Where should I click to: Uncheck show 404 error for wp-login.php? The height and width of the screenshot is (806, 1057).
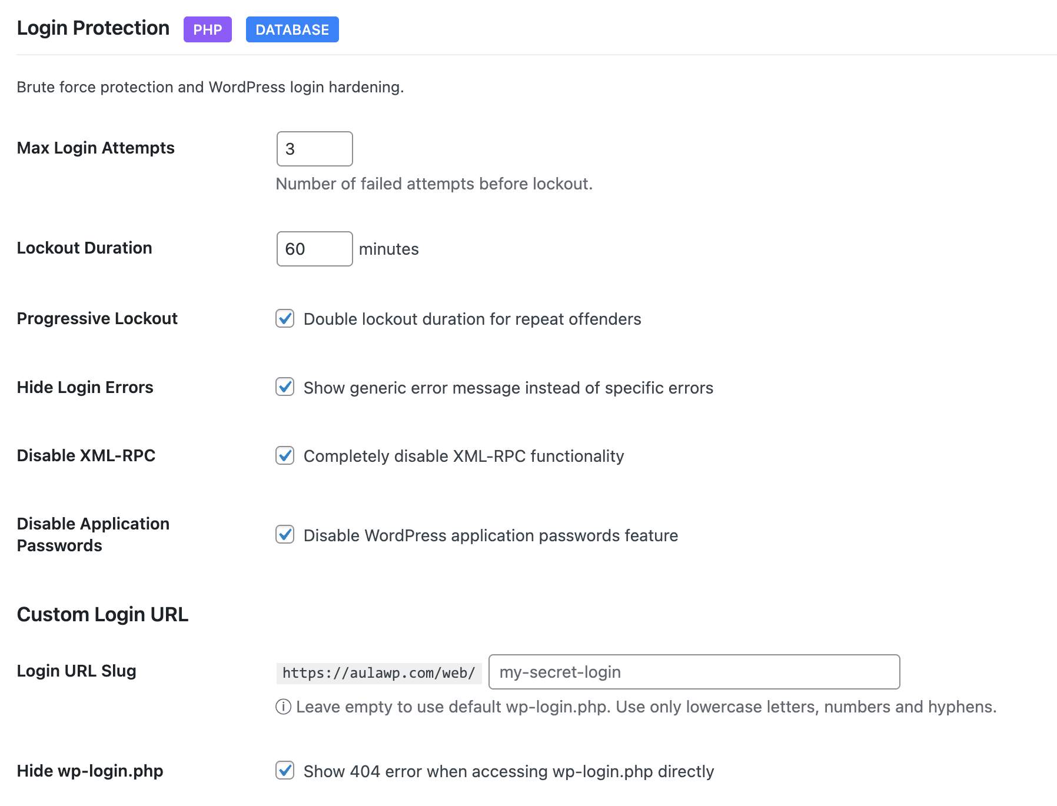coord(285,770)
